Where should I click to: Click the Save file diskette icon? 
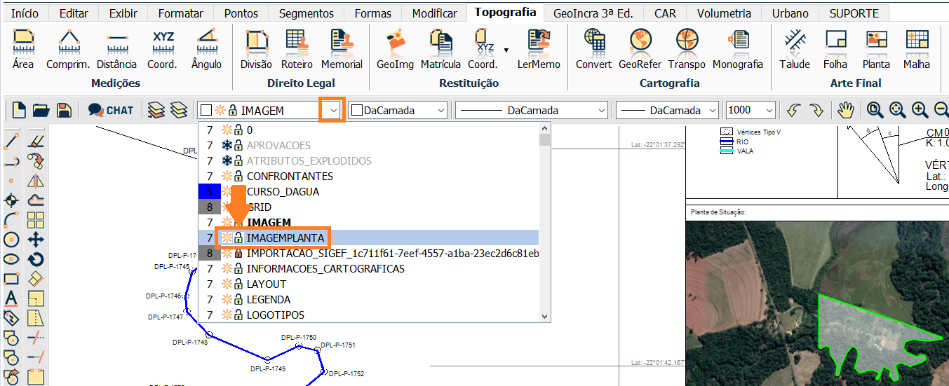(65, 110)
